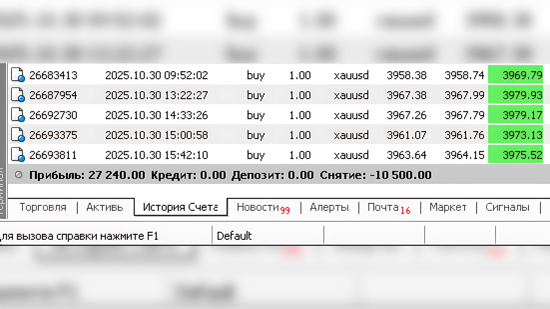
Task: Click open time 2025.10.30 14:33:26
Action: tap(157, 115)
